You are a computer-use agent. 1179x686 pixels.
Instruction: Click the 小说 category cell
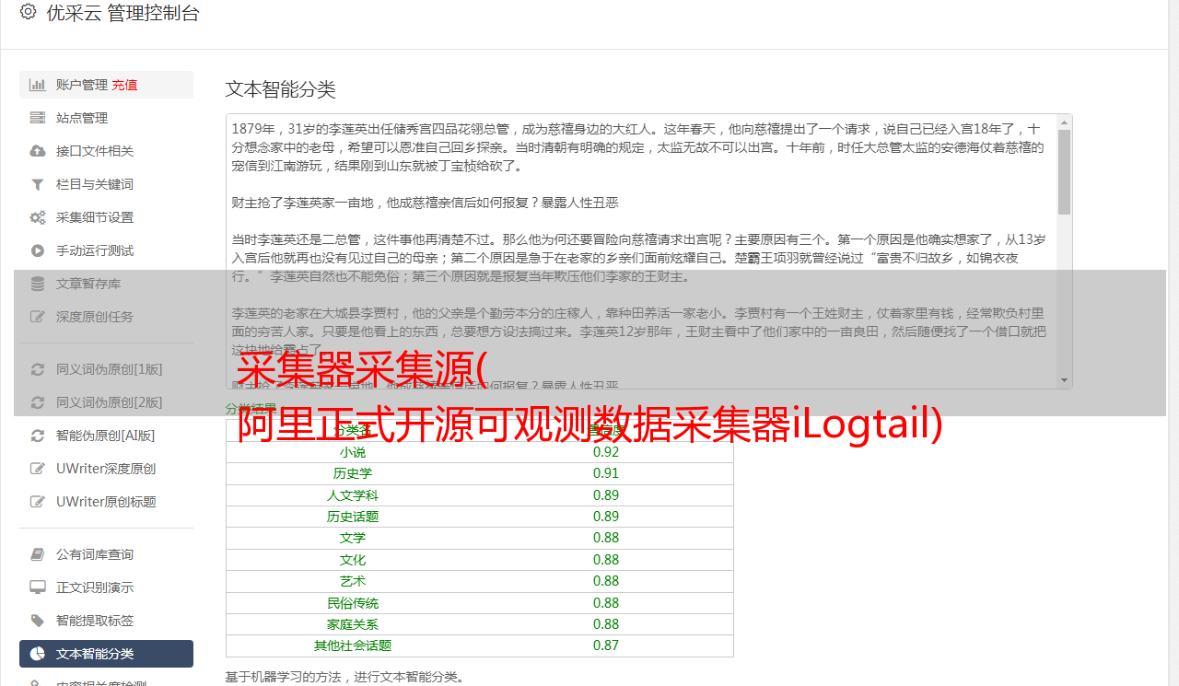pos(353,452)
